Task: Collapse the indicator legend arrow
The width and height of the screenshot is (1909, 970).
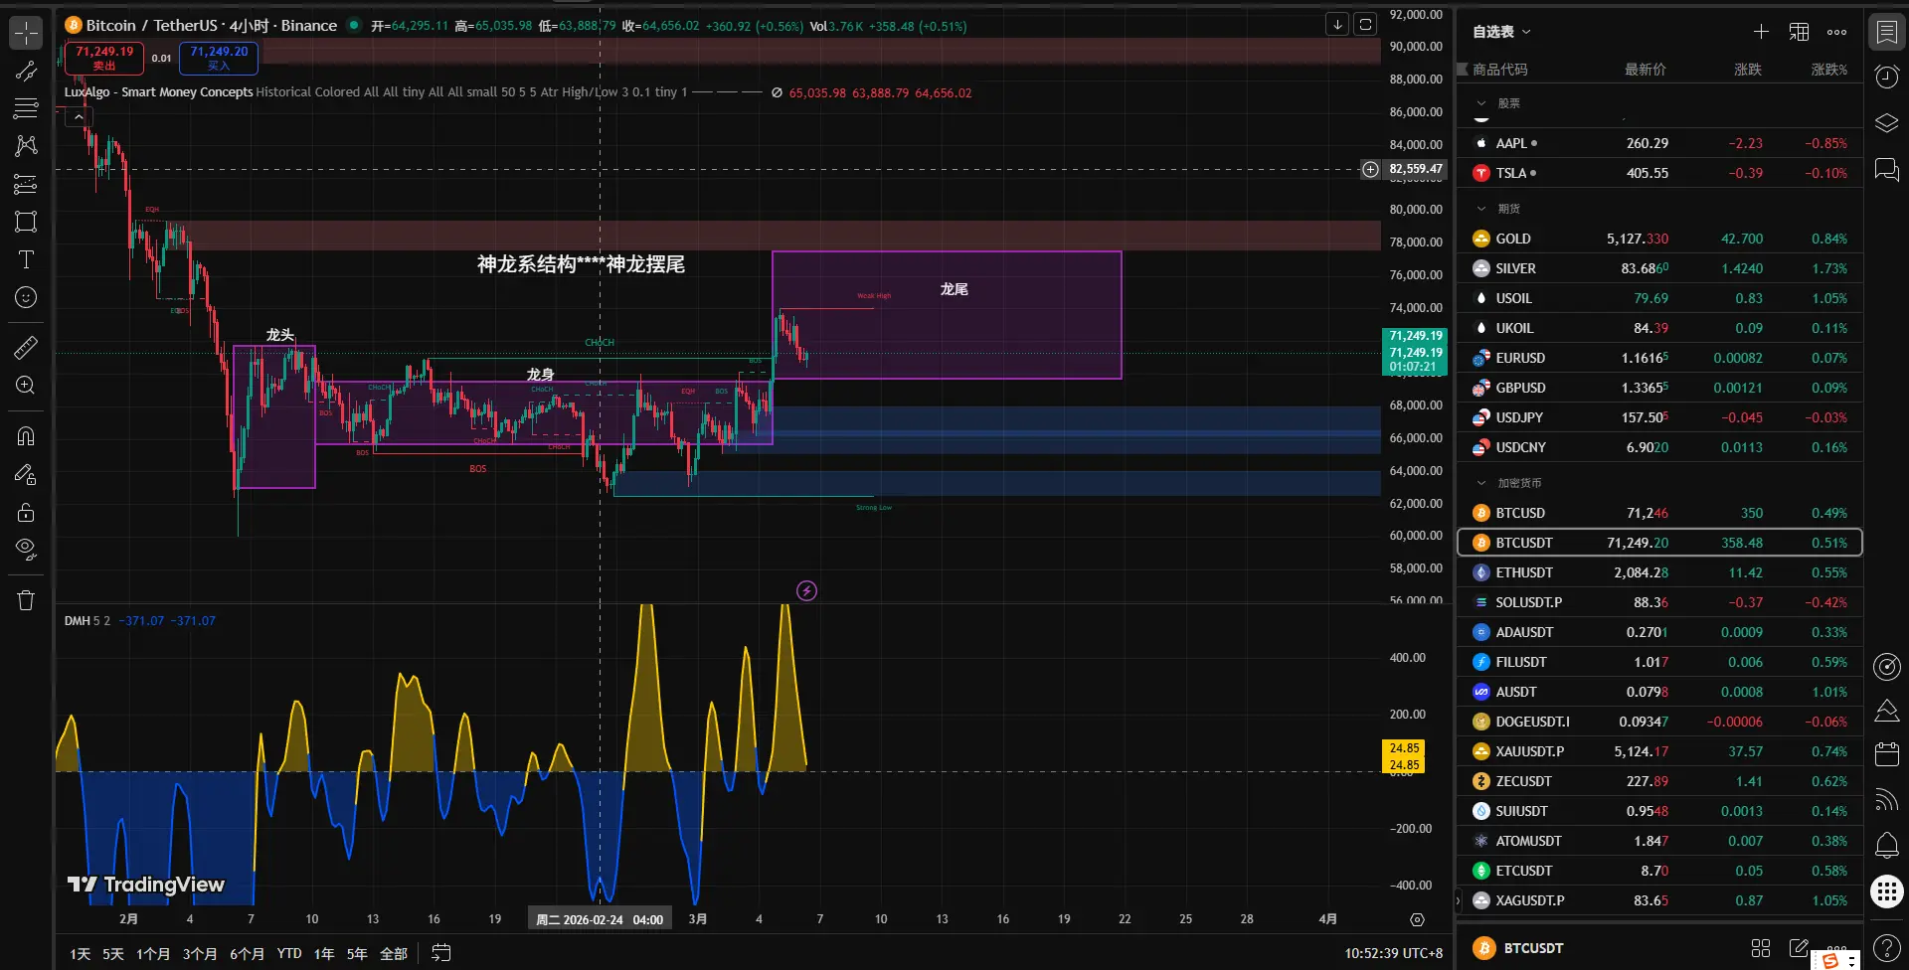Action: [79, 117]
